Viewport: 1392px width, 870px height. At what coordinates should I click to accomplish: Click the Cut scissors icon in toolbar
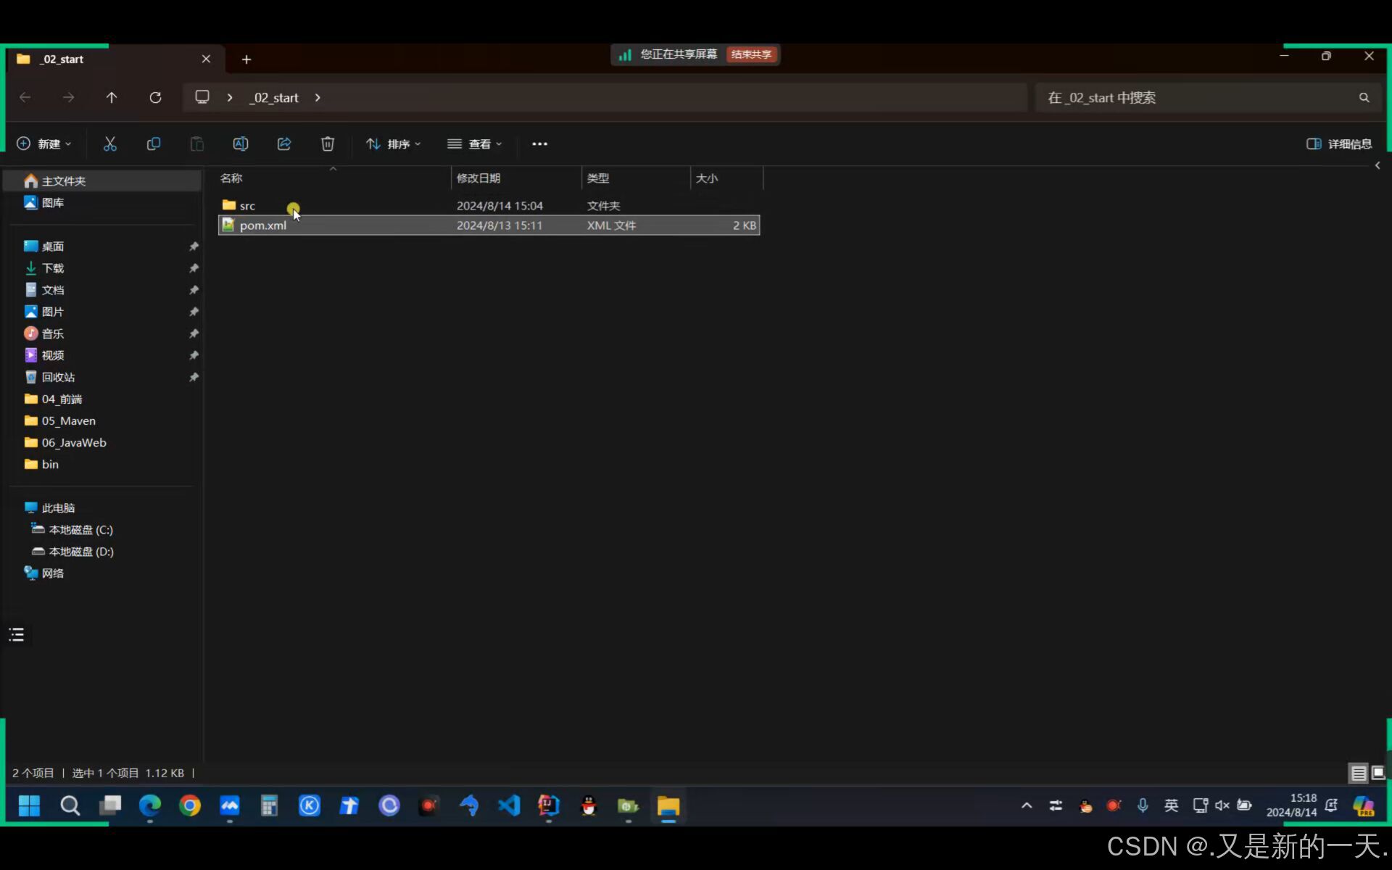pyautogui.click(x=110, y=144)
